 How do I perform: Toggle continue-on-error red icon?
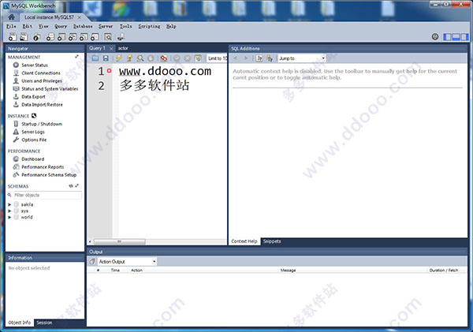pyautogui.click(x=164, y=58)
